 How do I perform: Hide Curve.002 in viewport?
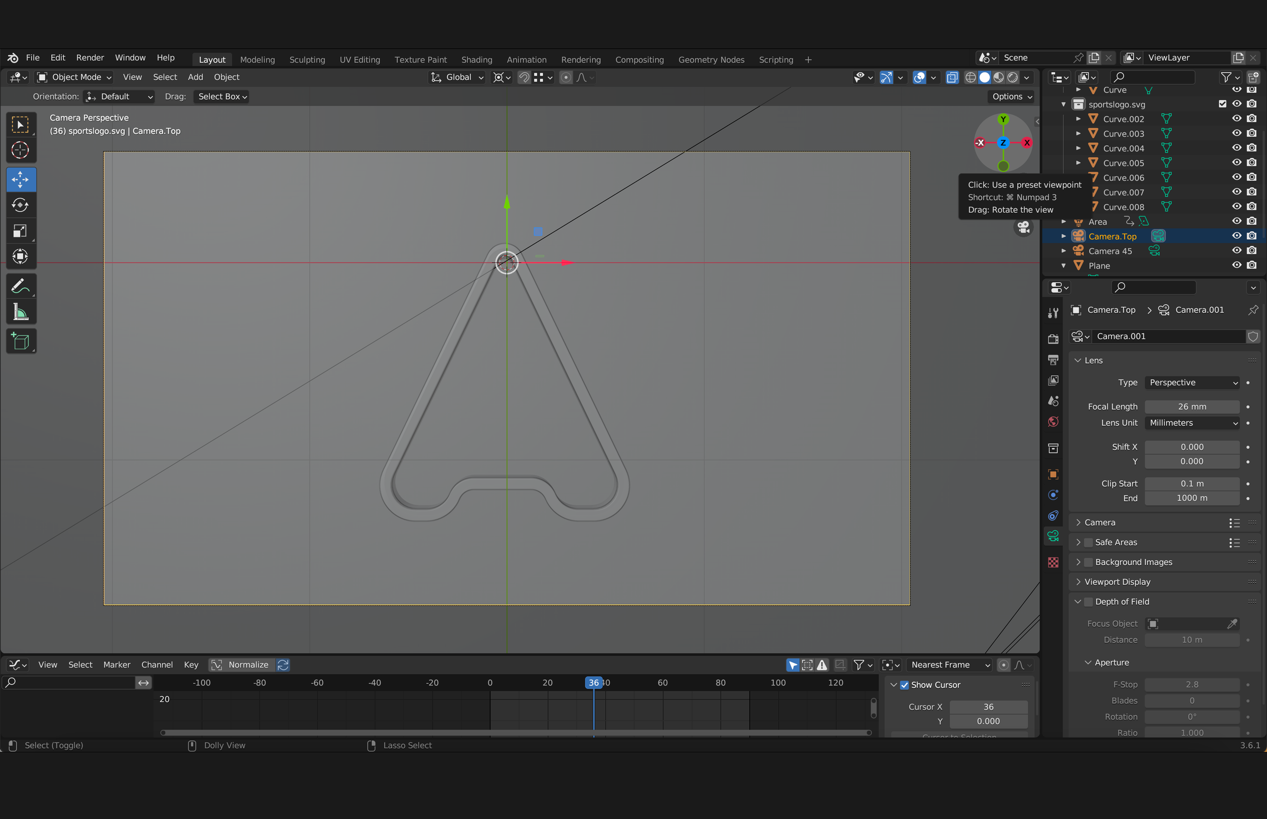1237,119
